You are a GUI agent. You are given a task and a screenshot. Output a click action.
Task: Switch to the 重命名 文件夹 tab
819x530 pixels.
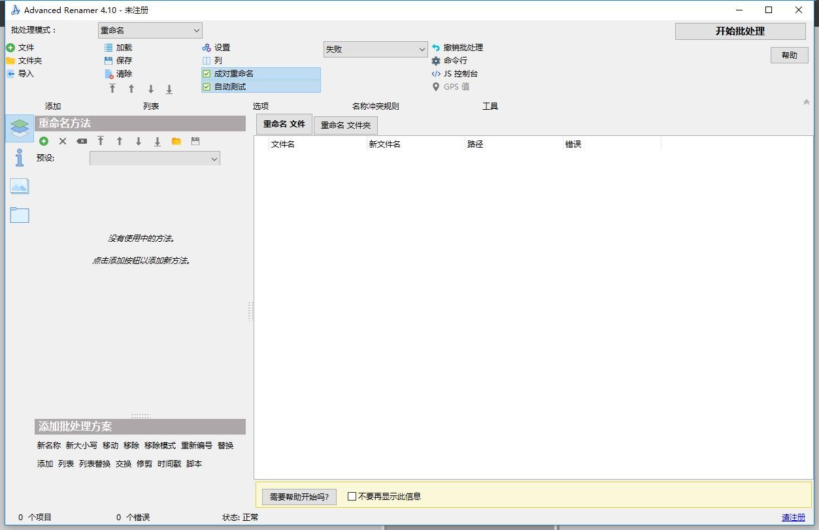(x=345, y=125)
